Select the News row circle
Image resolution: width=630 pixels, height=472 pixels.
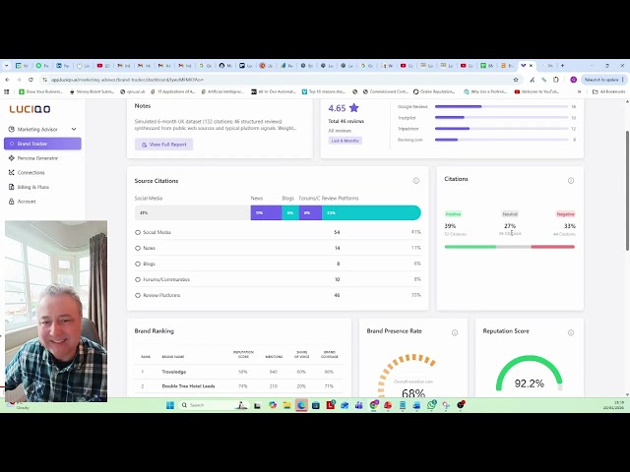138,248
